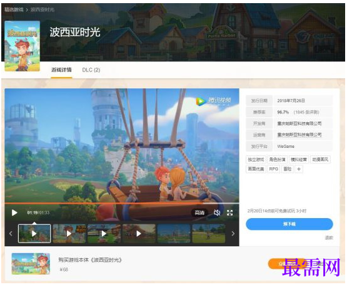Show previous thumbnails with left arrow
Screen dimensions: 352x287
[x=11, y=234]
